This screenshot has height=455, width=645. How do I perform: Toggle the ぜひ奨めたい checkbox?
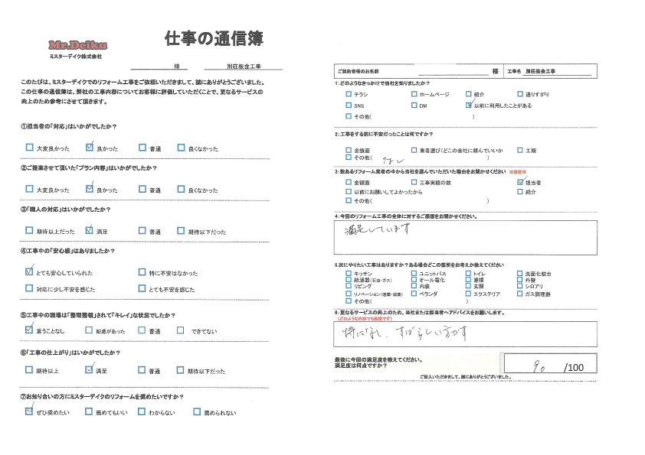click(x=29, y=411)
